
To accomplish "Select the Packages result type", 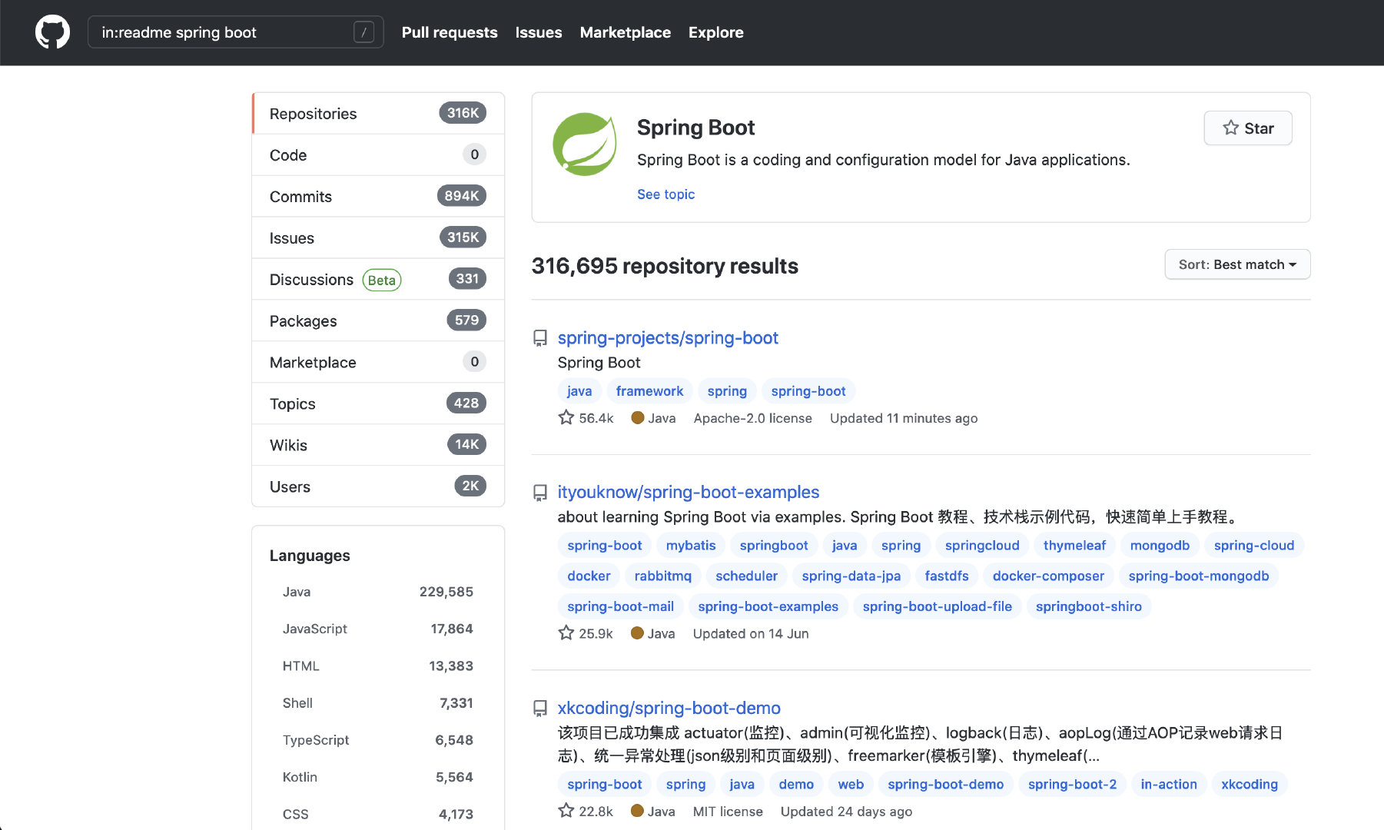I will [378, 321].
